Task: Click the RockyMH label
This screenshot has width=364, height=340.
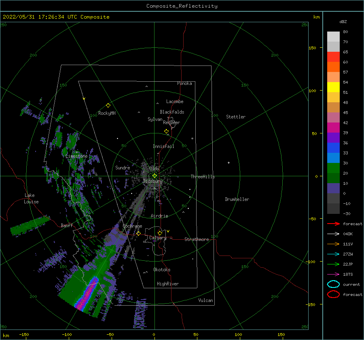Action: [x=107, y=113]
